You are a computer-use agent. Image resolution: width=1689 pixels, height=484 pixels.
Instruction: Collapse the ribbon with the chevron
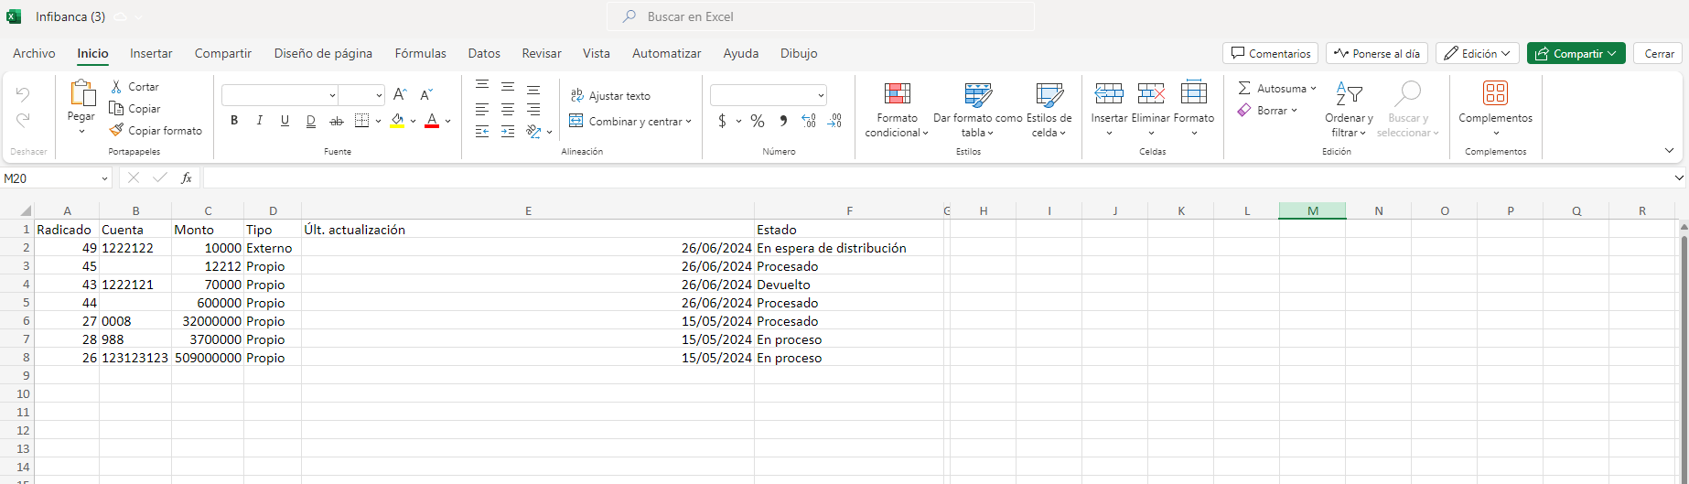coord(1669,150)
